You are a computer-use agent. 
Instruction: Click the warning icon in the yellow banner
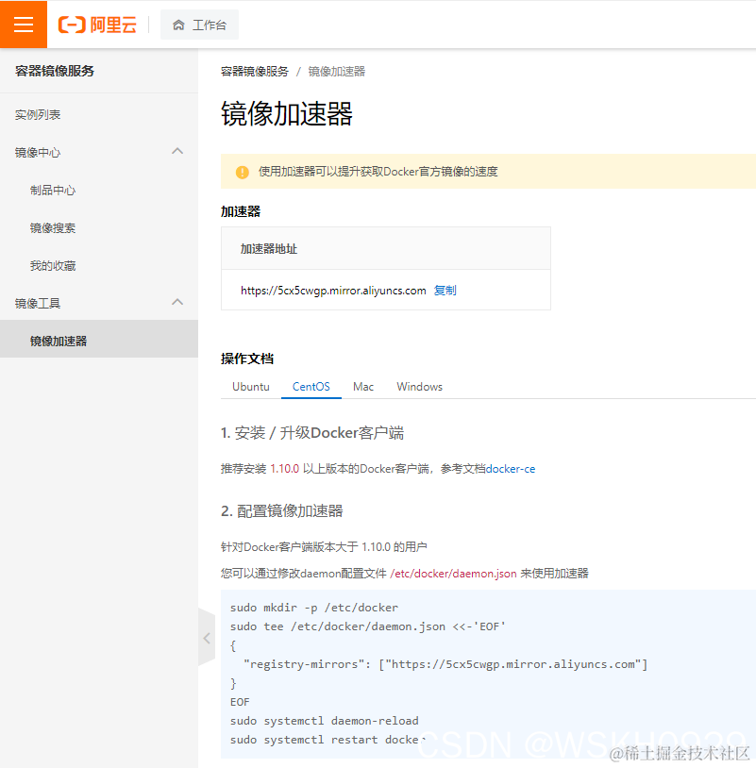pyautogui.click(x=242, y=172)
